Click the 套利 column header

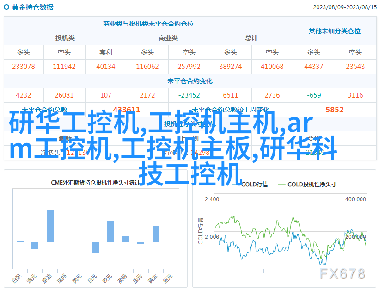click(106, 52)
